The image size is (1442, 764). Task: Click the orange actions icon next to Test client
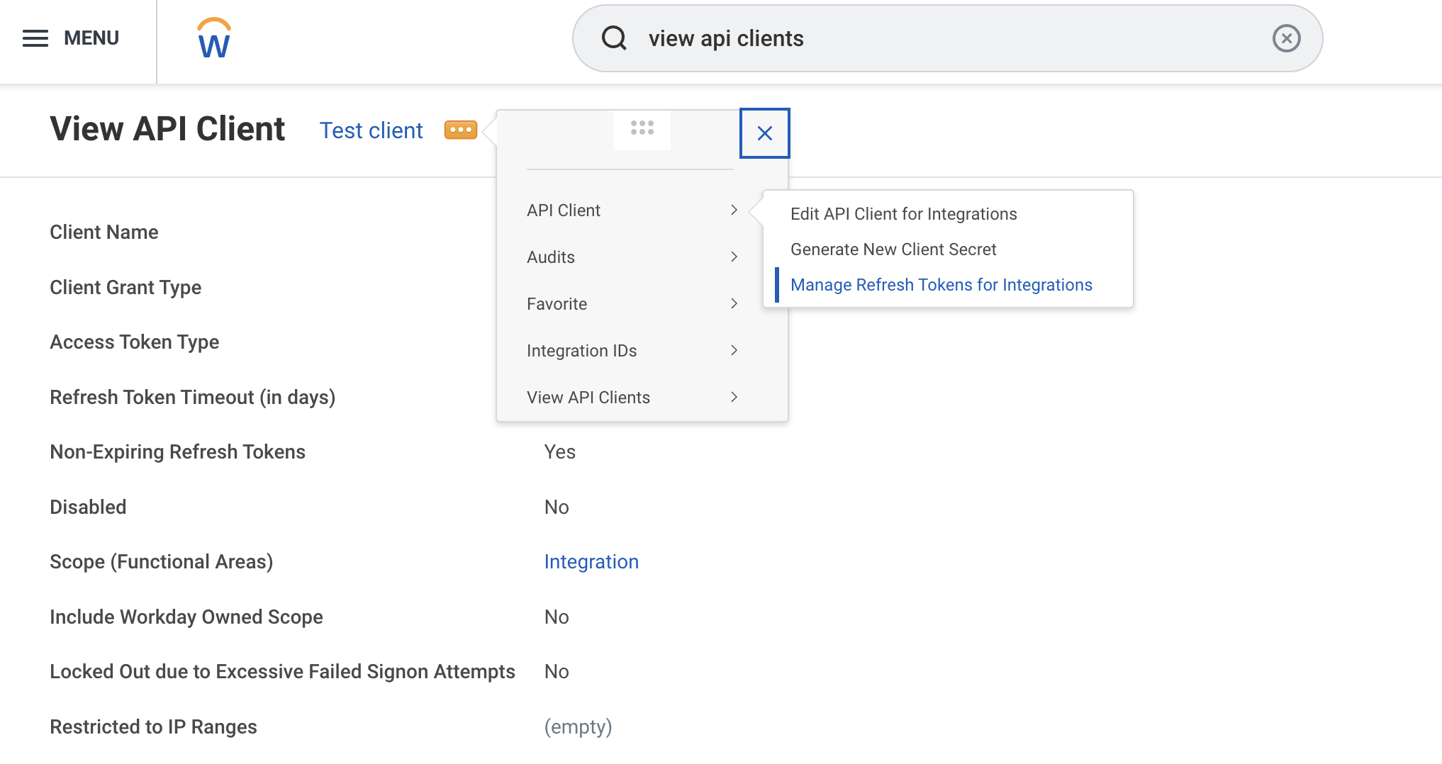pos(461,130)
